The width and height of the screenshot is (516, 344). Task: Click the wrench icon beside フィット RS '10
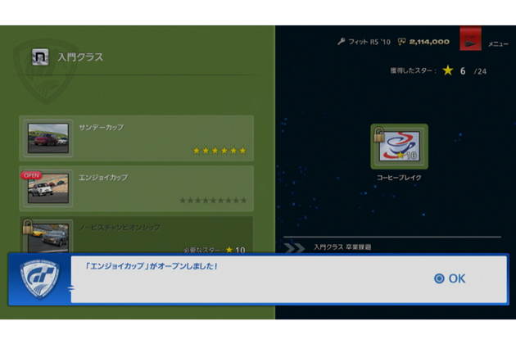tap(341, 42)
